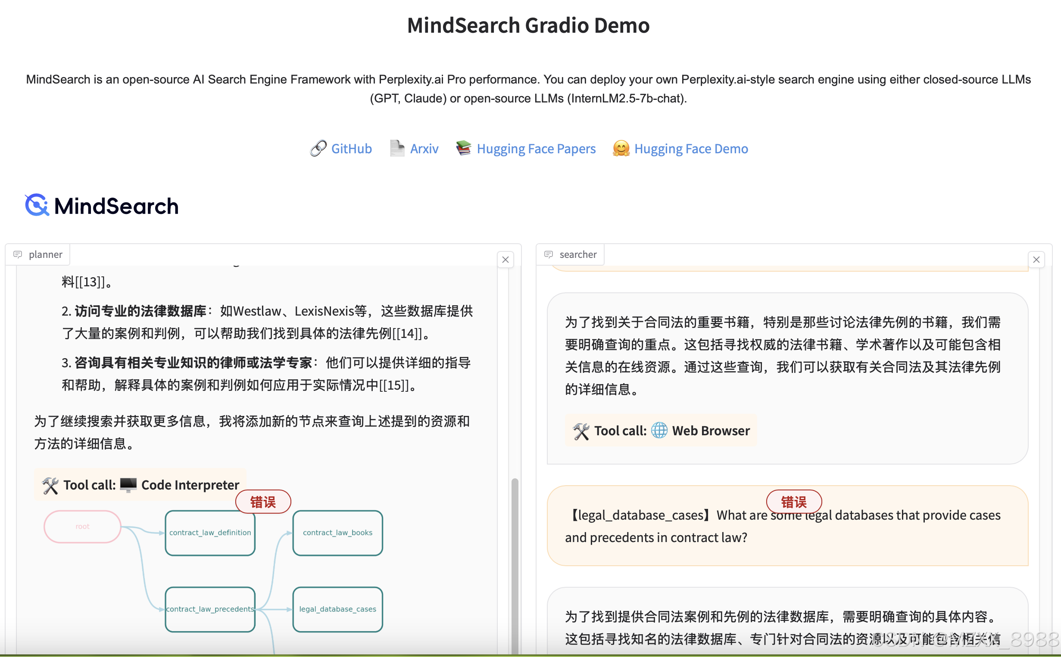Click the Hugging Face Demo emoji icon
The width and height of the screenshot is (1061, 657).
621,149
